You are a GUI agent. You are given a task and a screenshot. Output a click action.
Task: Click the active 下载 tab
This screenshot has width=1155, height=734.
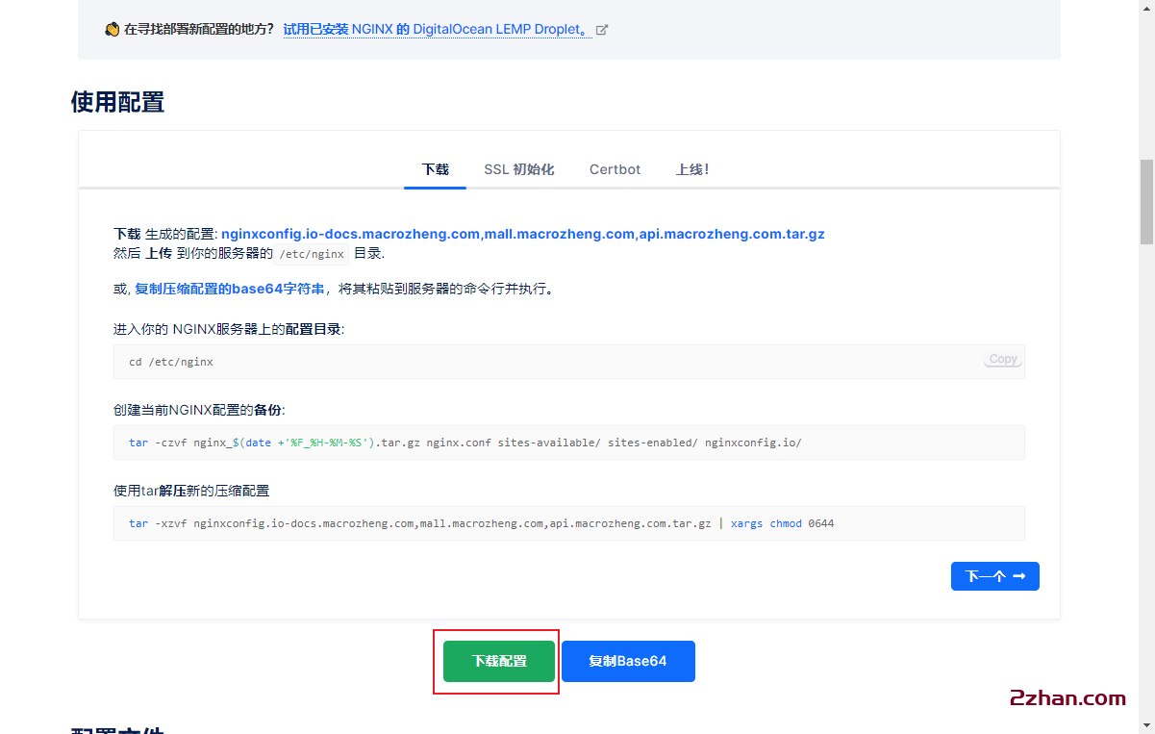[435, 169]
